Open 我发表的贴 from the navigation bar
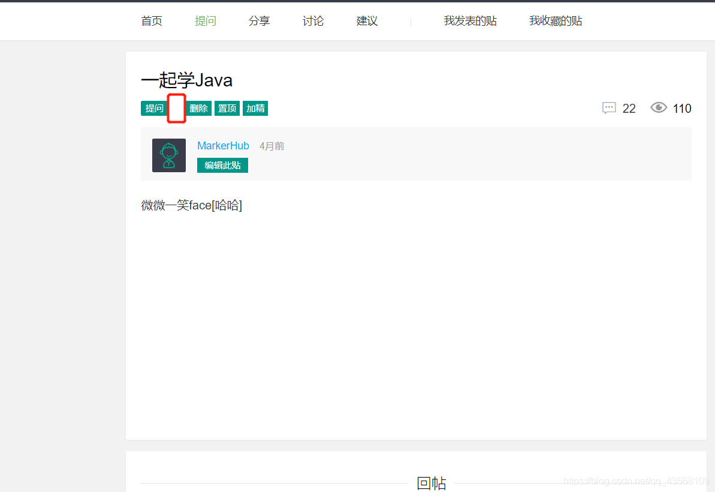Viewport: 715px width, 492px height. pyautogui.click(x=470, y=20)
